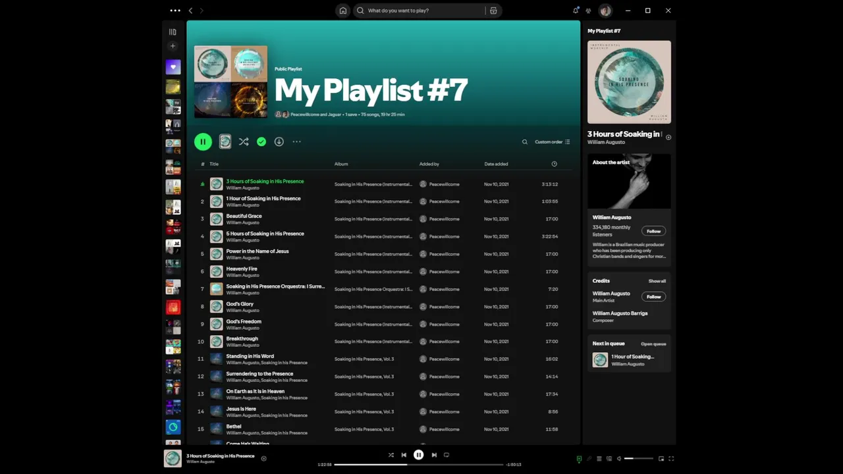The image size is (843, 474).
Task: Click the My Playlist #7 cover collage
Action: pos(231,82)
